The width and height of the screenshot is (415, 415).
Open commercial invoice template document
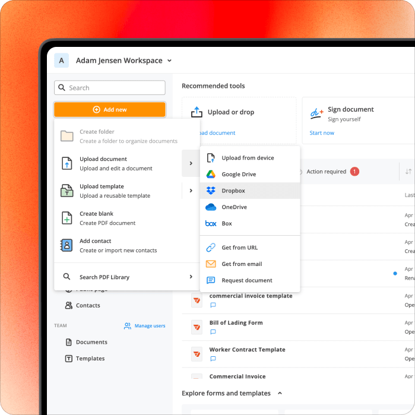click(x=251, y=296)
